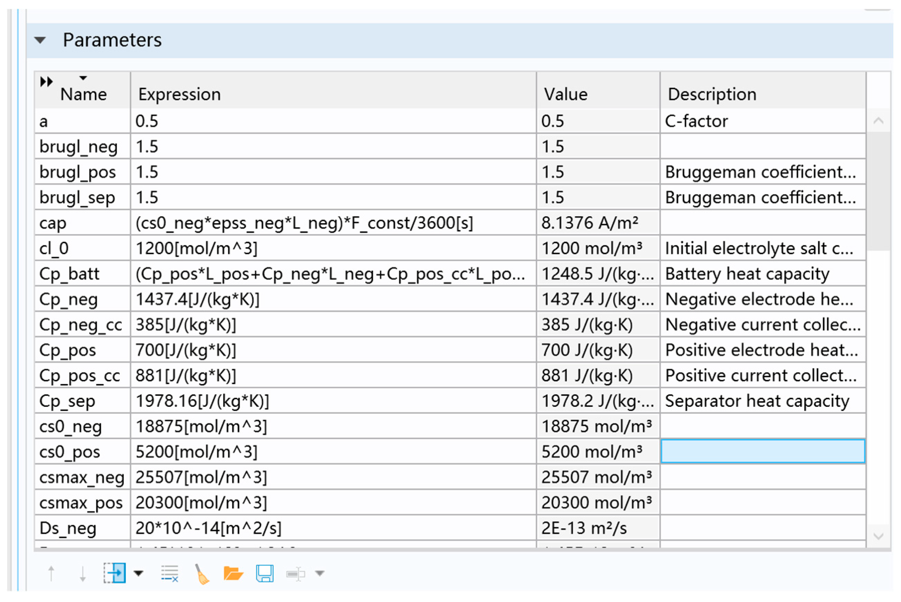901x602 pixels.
Task: Click the Load from File folder icon
Action: [x=233, y=573]
